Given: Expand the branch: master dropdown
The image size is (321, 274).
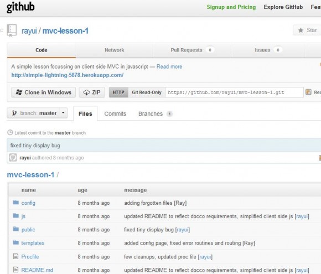Looking at the screenshot, I should (37, 113).
